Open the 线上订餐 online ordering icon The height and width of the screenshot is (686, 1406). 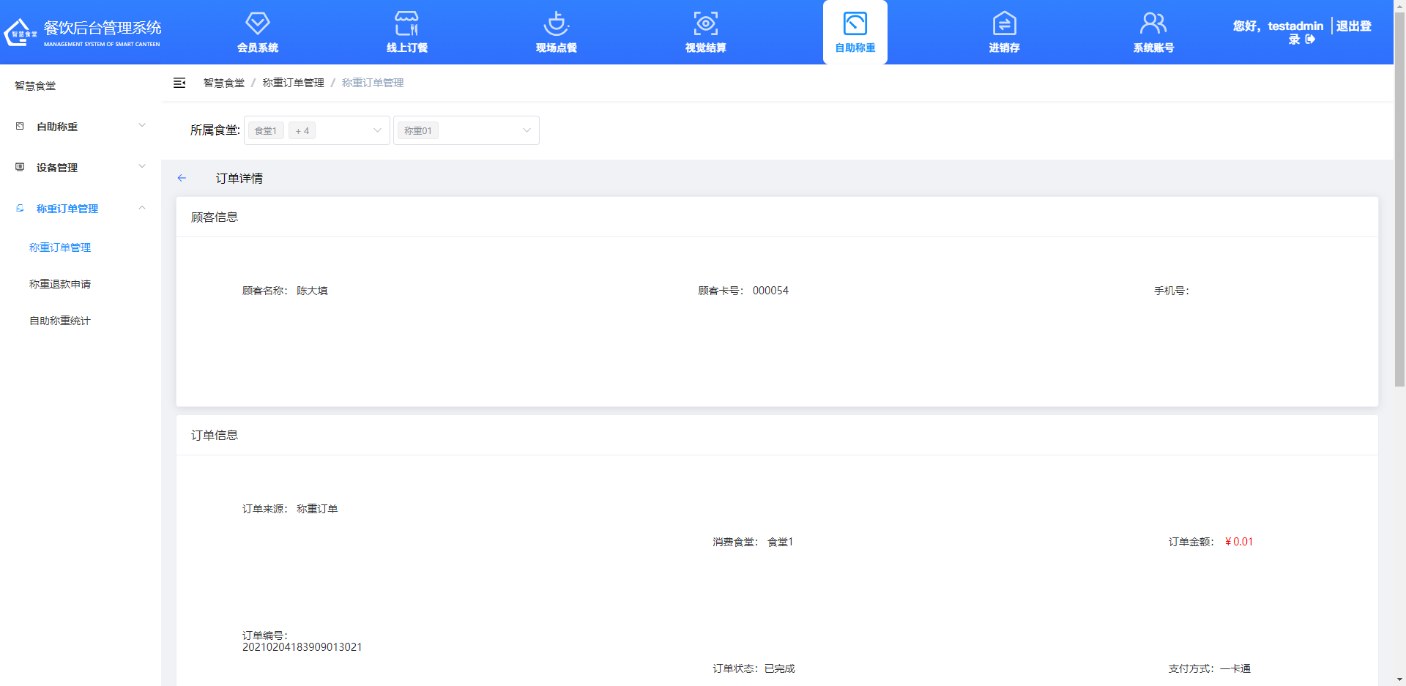coord(406,24)
